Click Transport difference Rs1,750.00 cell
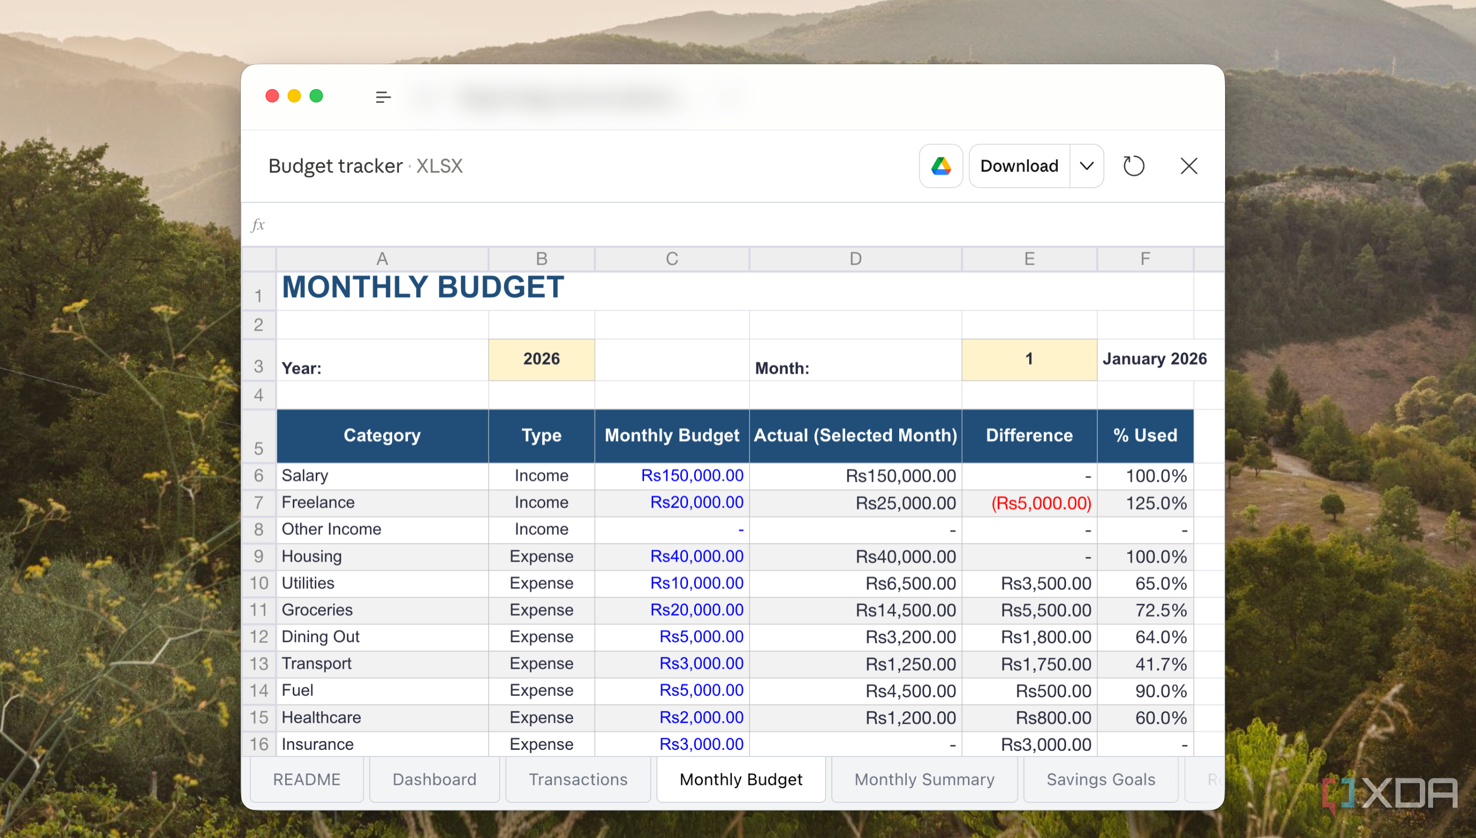This screenshot has width=1476, height=838. pyautogui.click(x=1029, y=664)
